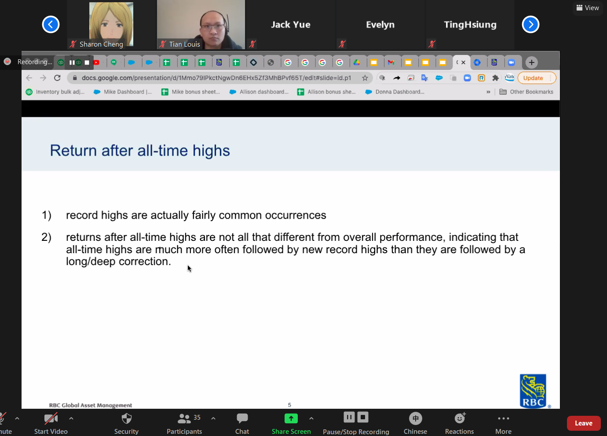607x436 pixels.
Task: Stop recording in the Recording indicator
Action: [87, 62]
